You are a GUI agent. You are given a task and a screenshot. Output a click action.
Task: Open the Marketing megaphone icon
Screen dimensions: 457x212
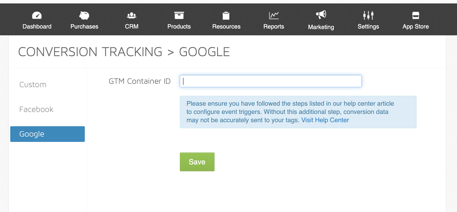(x=321, y=15)
